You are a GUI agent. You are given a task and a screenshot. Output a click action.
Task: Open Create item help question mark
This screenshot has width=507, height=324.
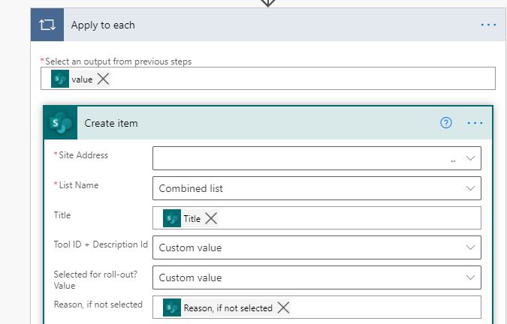tap(446, 123)
